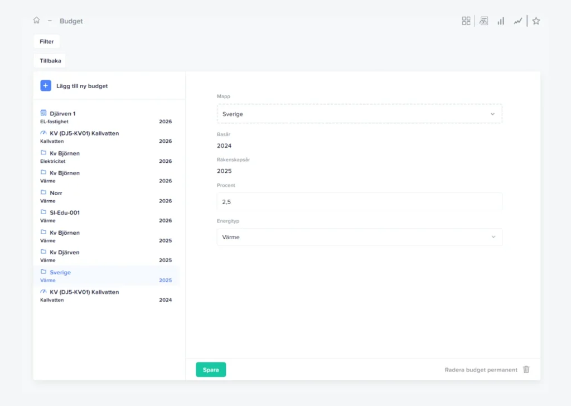Open the grid dashboard view icon
Viewport: 571px width, 406px height.
pyautogui.click(x=466, y=21)
